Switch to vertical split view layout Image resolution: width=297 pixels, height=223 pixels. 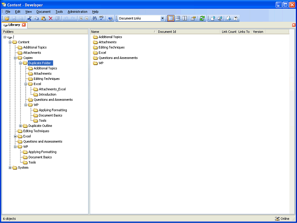(x=185, y=19)
